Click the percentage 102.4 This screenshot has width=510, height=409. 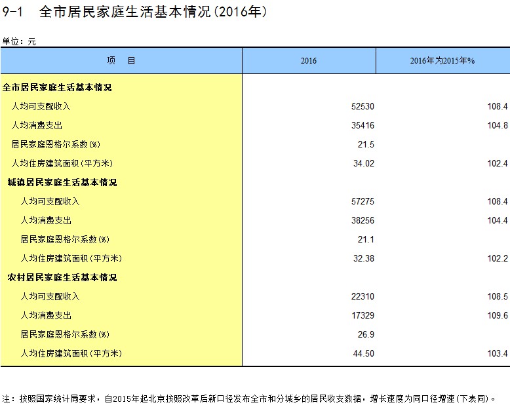pos(498,164)
